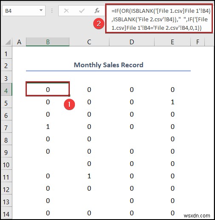215x220 pixels.
Task: Select cell C11 containing 1
Action: coord(89,176)
